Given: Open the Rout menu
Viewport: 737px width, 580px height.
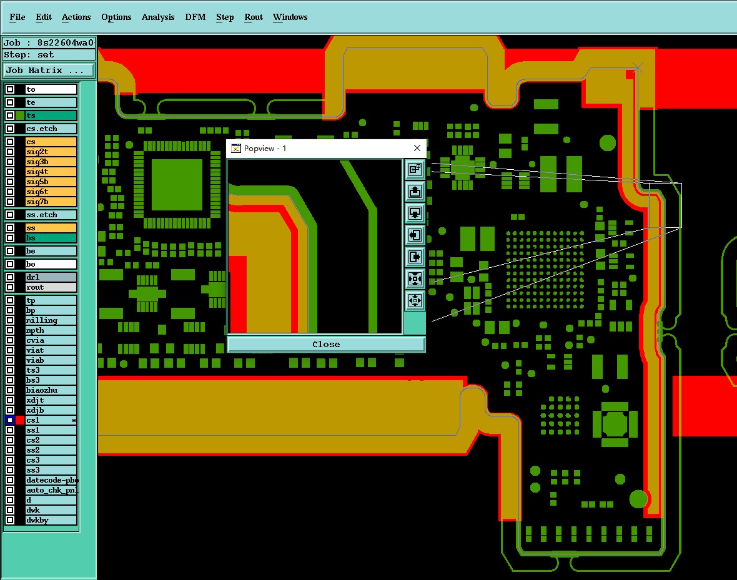Looking at the screenshot, I should pos(254,17).
